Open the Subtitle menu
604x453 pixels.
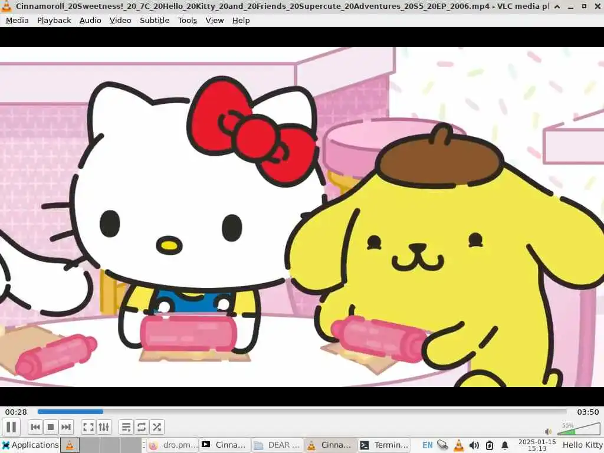[155, 21]
